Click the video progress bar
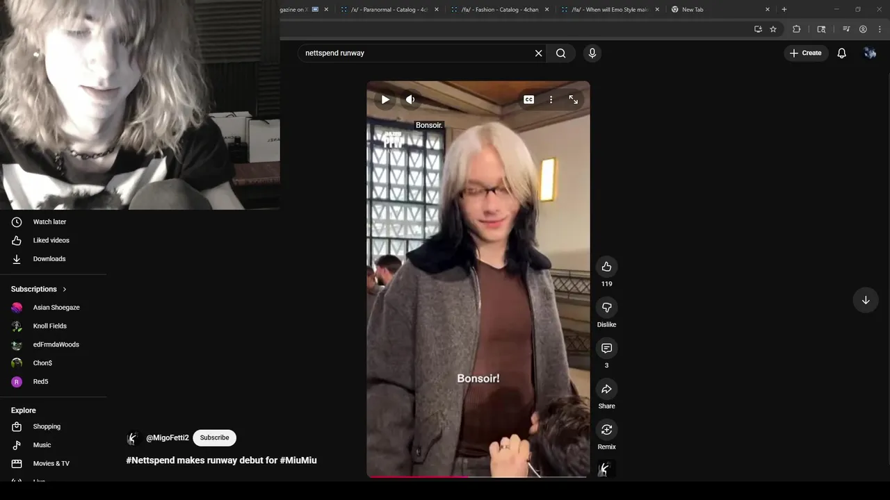The width and height of the screenshot is (890, 500). 478,476
